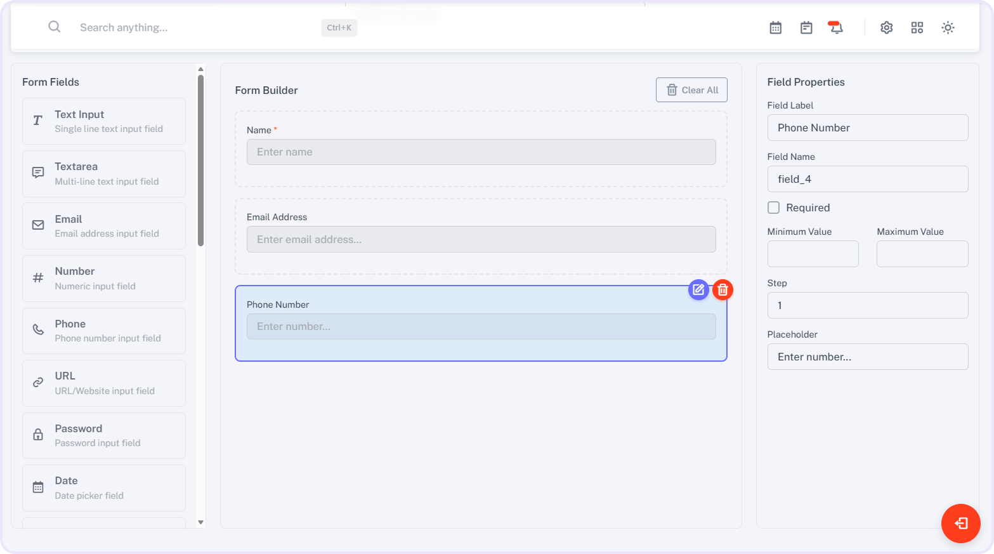Click the second calendar event icon
Viewport: 994px width, 554px height.
point(806,27)
